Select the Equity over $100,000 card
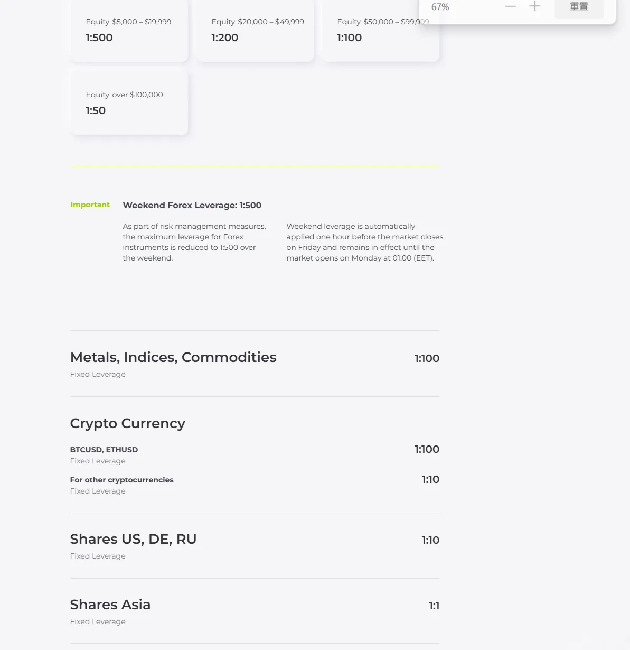630x650 pixels. (129, 103)
